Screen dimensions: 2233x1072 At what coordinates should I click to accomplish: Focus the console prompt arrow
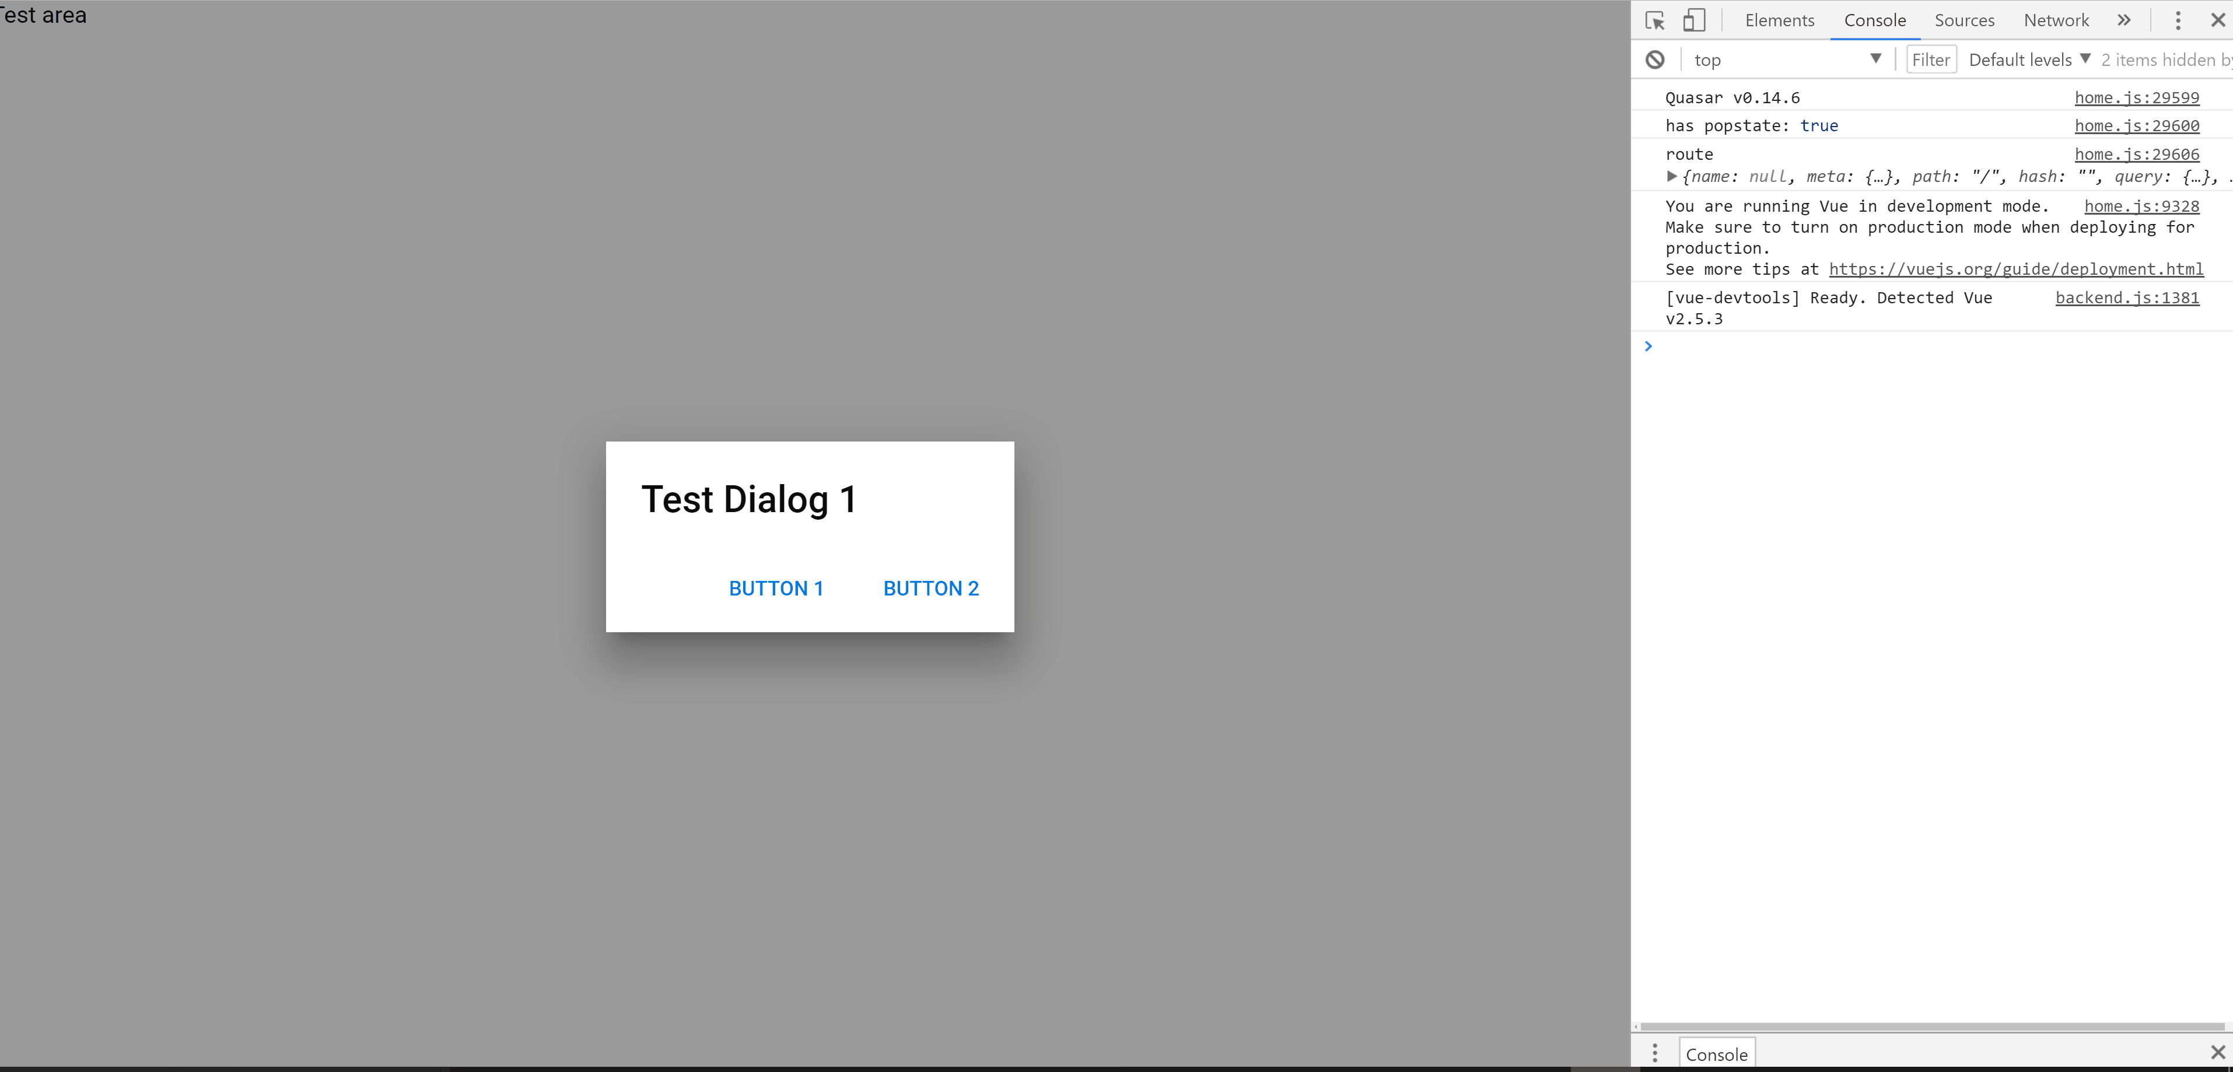click(1648, 346)
